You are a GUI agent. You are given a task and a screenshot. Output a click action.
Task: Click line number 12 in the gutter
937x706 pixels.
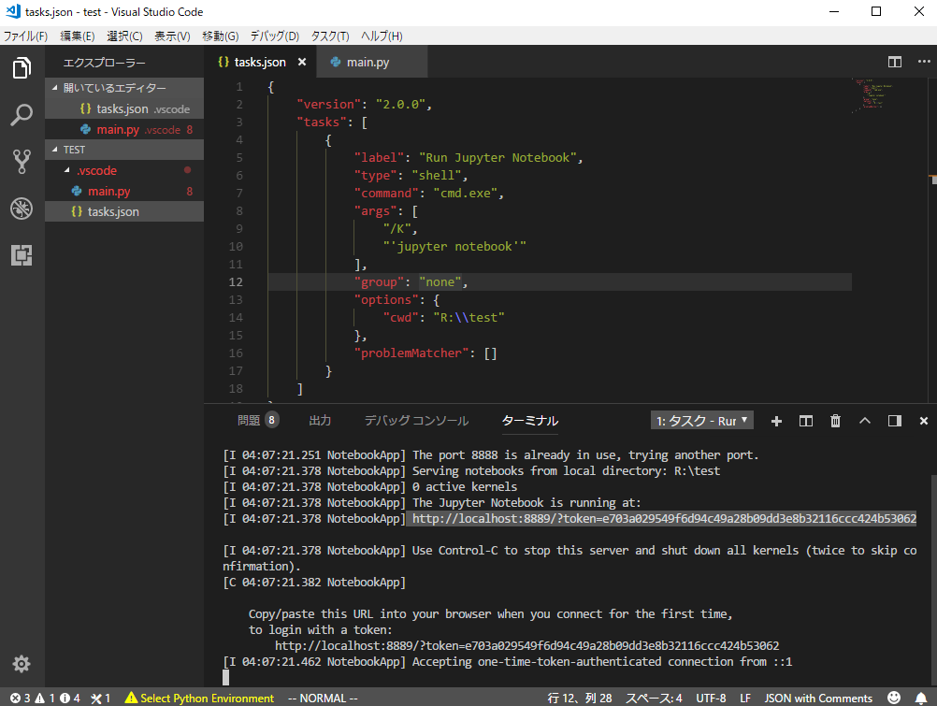(x=236, y=281)
